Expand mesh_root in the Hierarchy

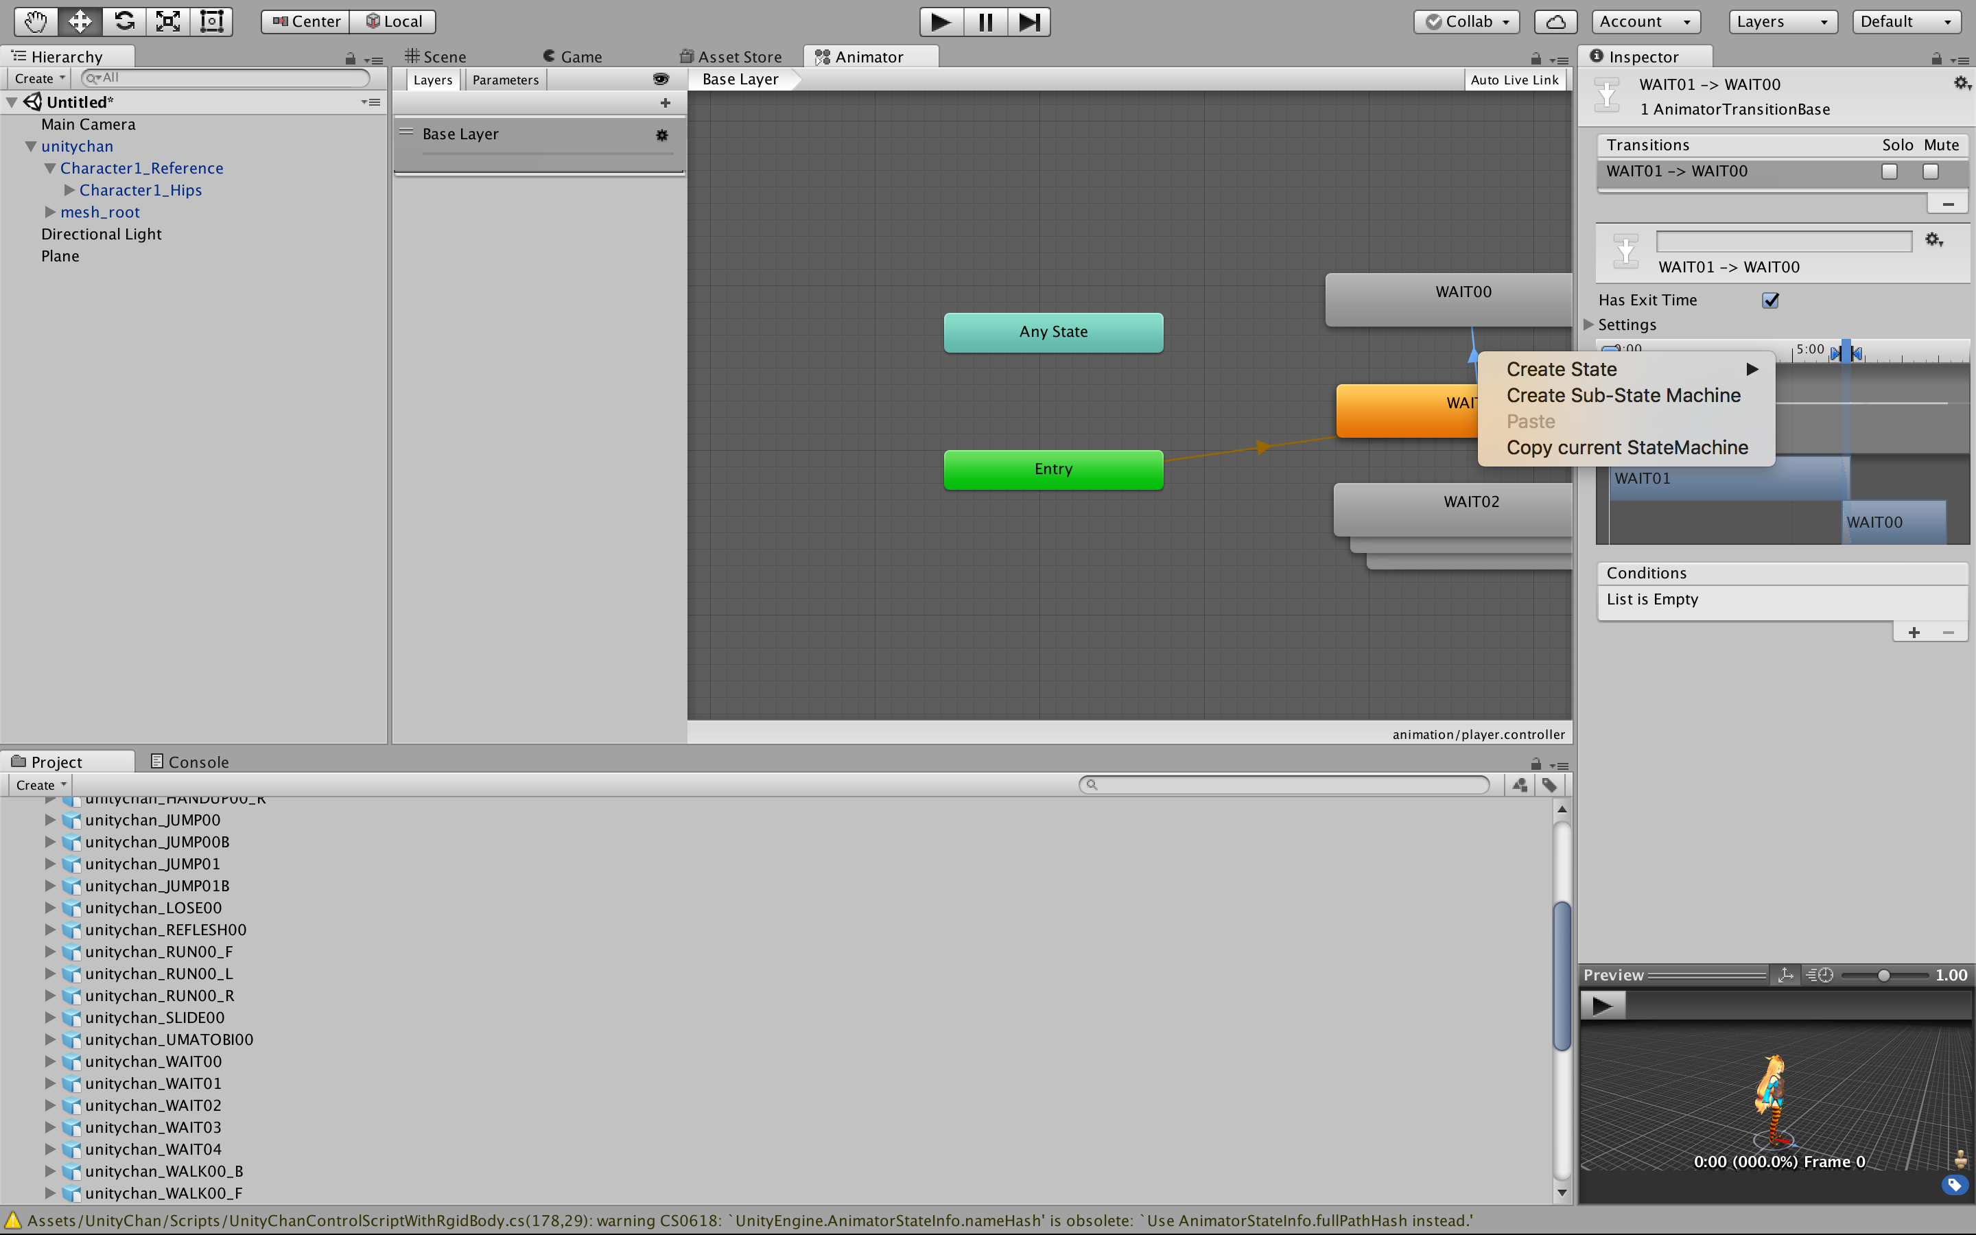[50, 213]
